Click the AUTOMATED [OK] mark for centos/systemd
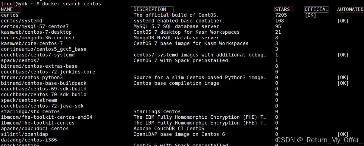Viewport: 364px width, 146px height. point(343,21)
